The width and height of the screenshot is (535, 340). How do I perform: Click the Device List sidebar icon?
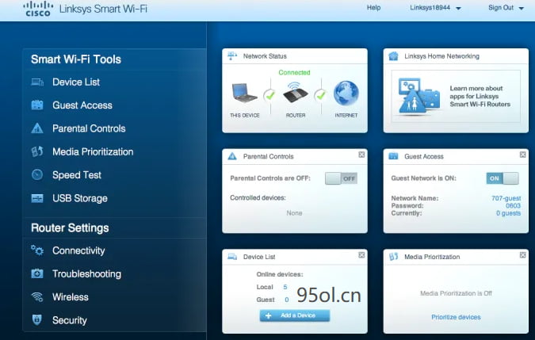pyautogui.click(x=37, y=82)
